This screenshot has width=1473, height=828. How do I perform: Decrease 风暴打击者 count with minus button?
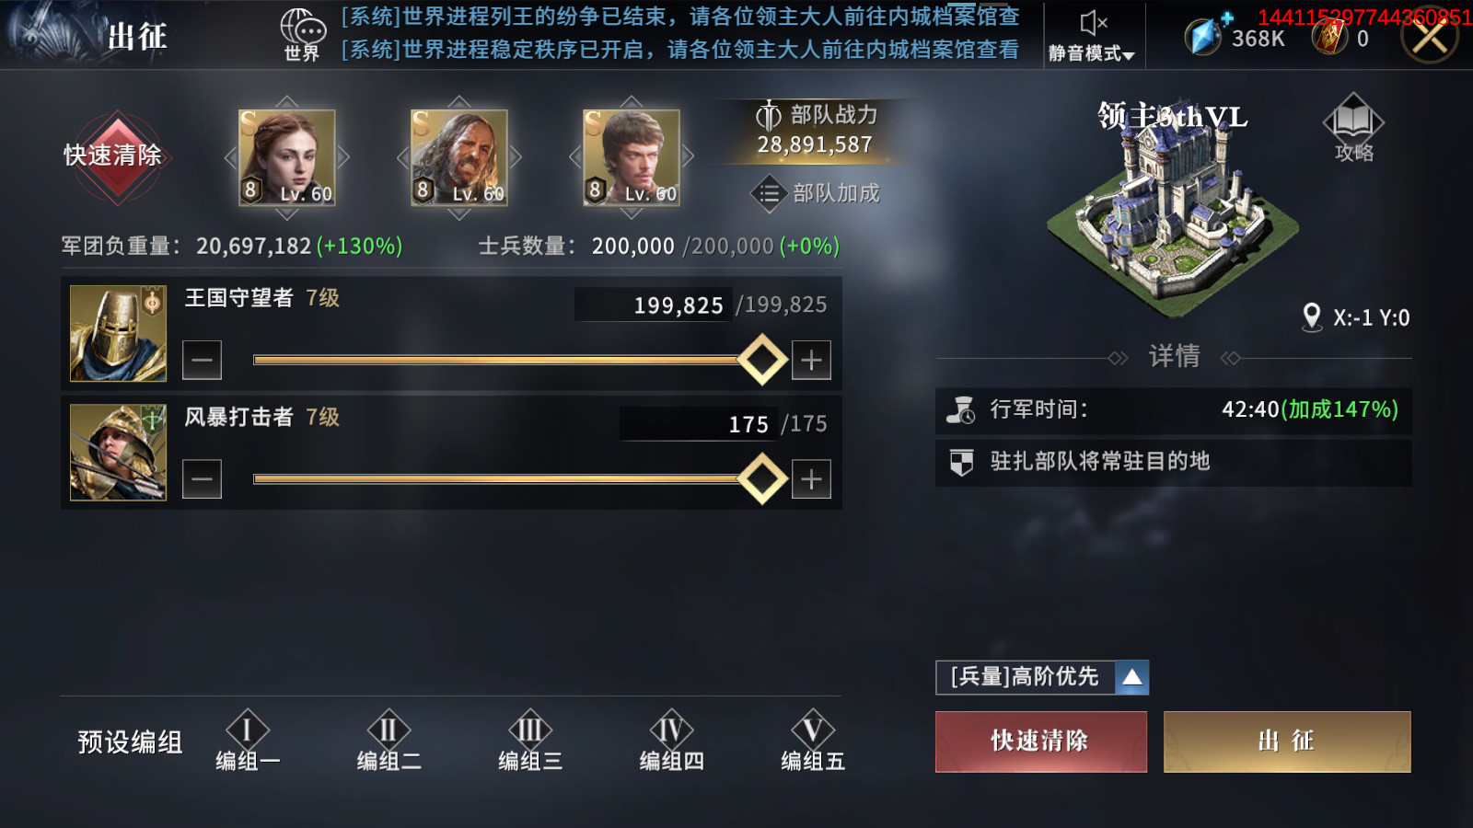point(202,479)
